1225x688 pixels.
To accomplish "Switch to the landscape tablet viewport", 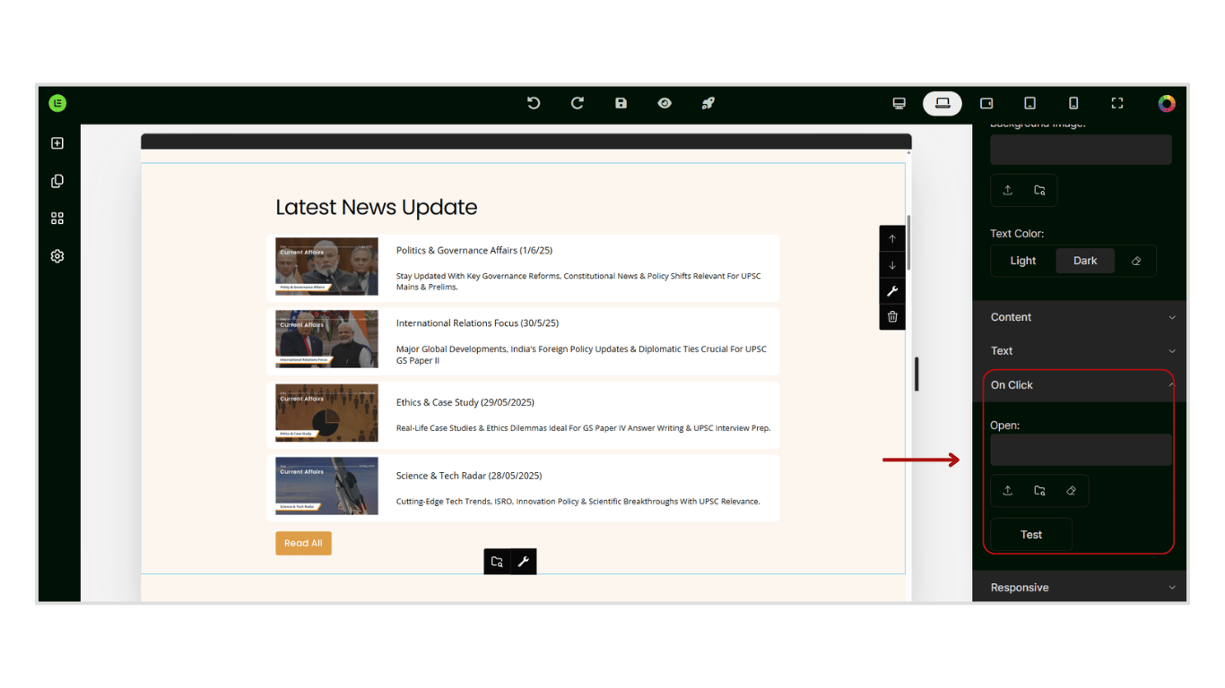I will [986, 103].
